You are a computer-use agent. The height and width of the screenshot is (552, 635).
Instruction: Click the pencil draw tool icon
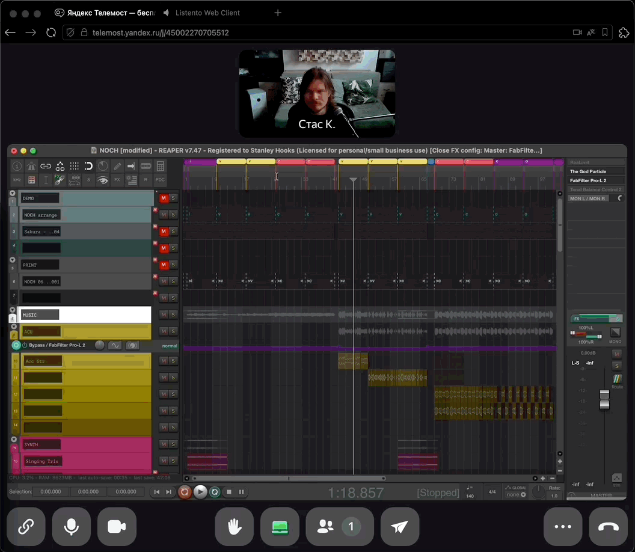click(117, 166)
